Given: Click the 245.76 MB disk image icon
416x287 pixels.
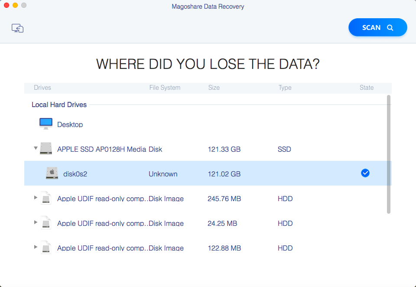Looking at the screenshot, I should (x=46, y=199).
